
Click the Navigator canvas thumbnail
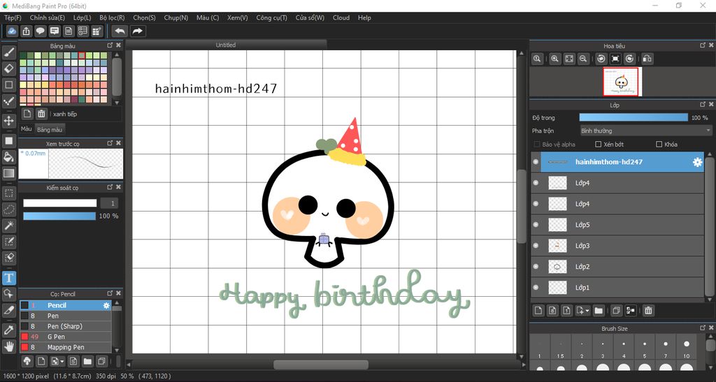tap(621, 82)
